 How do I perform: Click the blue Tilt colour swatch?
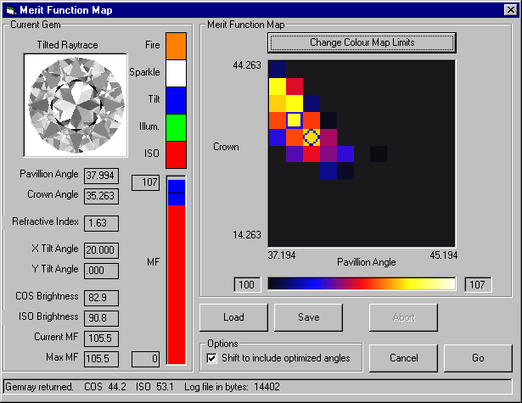pyautogui.click(x=176, y=100)
